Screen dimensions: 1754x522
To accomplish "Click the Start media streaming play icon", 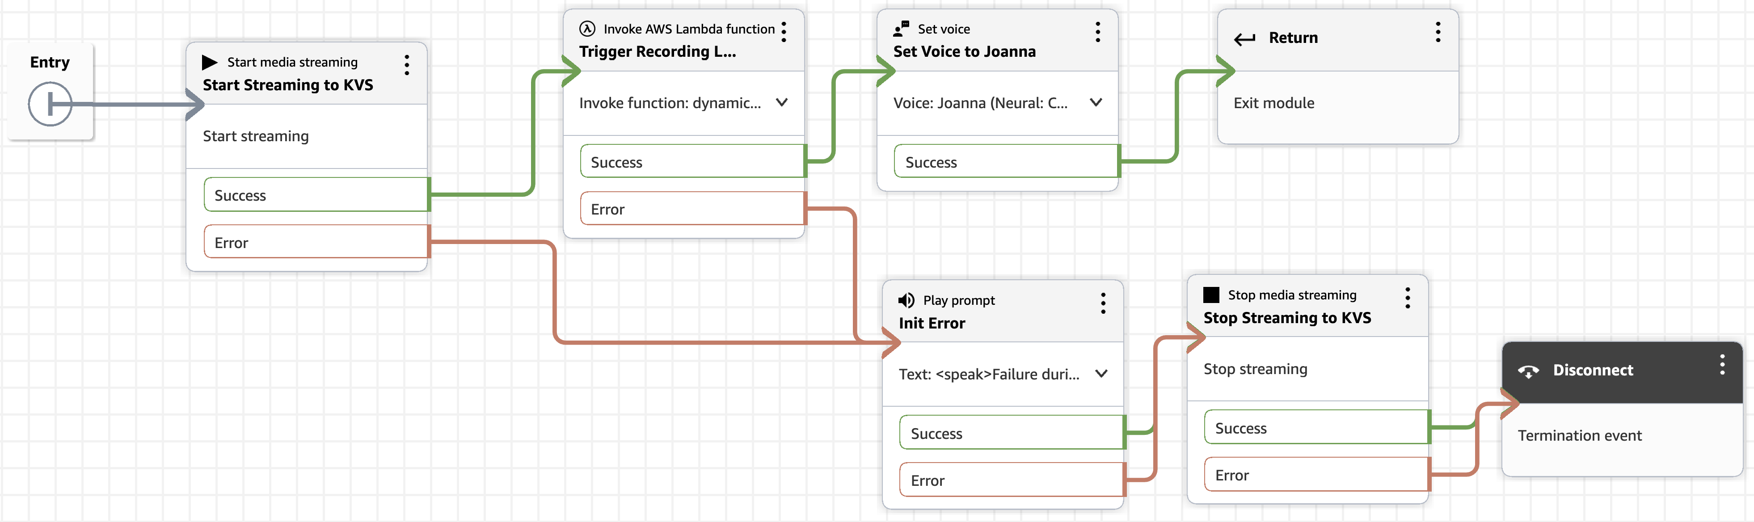I will (209, 63).
